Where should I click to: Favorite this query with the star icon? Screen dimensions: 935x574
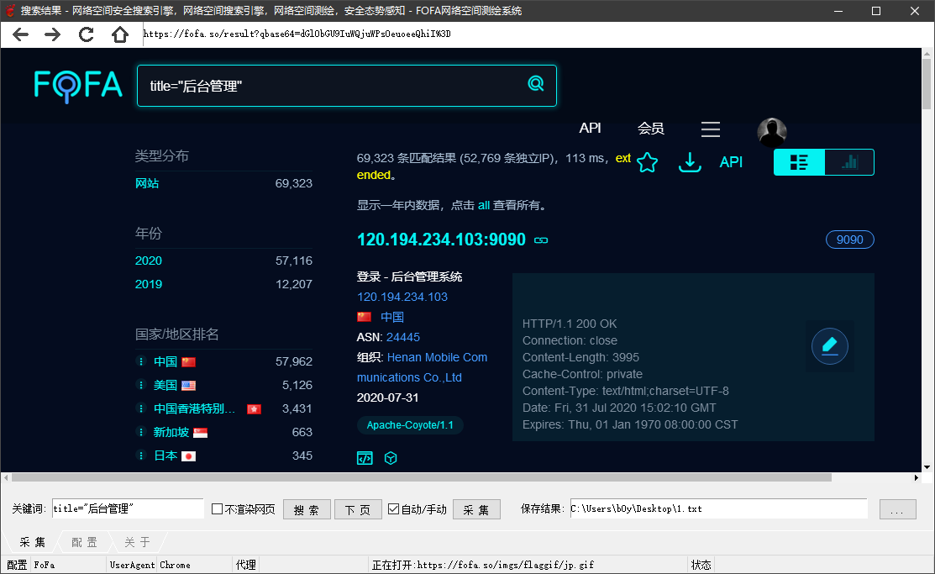click(647, 162)
